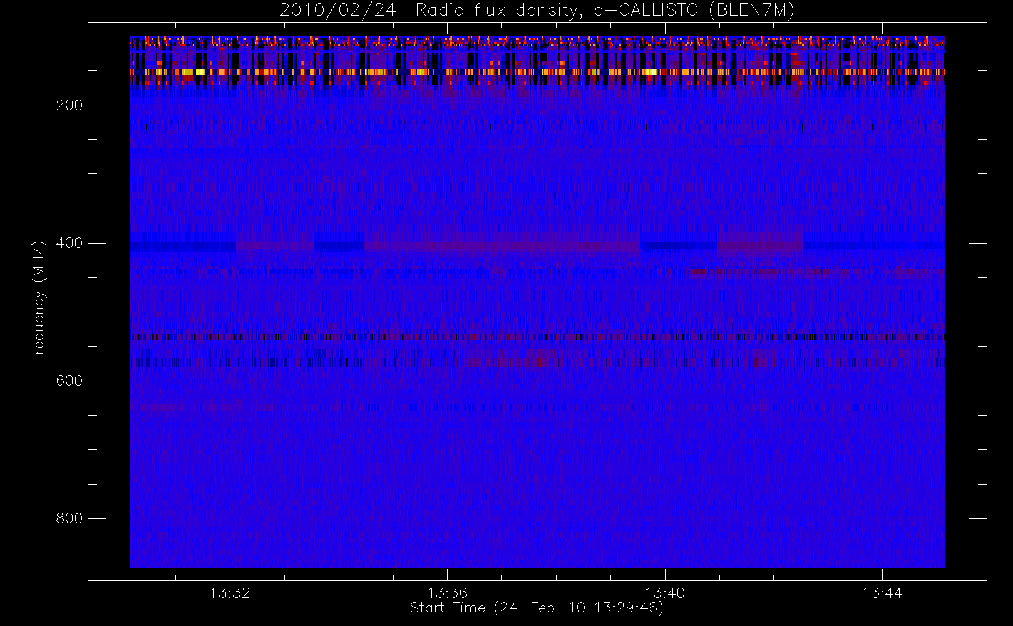The height and width of the screenshot is (626, 1013).
Task: Click the '13:36' time tick label
Action: point(448,593)
